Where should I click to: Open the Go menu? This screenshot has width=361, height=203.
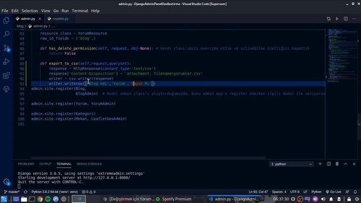56,11
